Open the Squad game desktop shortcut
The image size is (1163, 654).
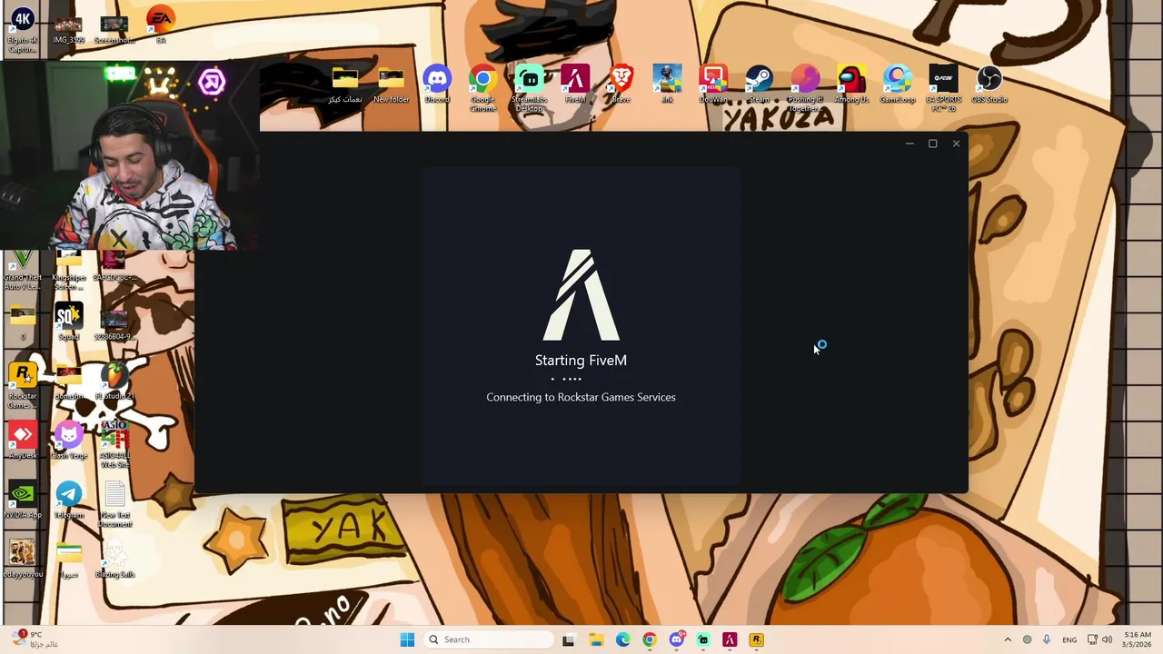point(68,322)
